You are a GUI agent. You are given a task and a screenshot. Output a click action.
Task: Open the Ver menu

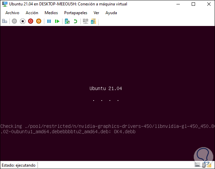96,13
